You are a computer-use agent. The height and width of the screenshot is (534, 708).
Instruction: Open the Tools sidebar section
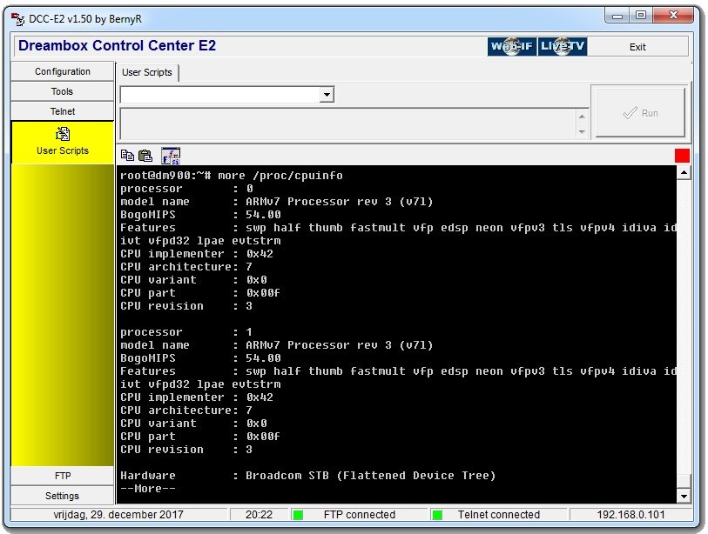point(63,91)
